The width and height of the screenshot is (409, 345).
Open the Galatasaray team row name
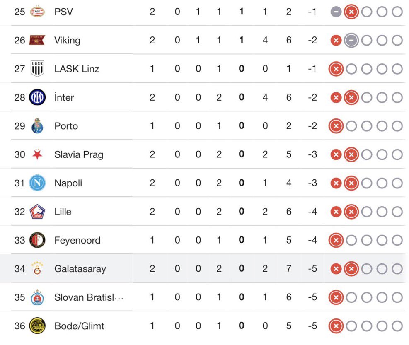point(80,269)
